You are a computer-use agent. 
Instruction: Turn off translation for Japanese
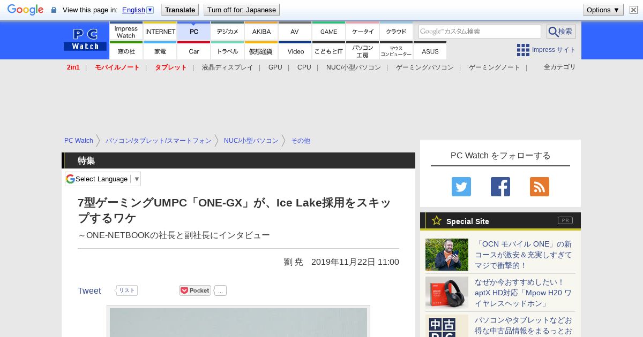[x=242, y=10]
